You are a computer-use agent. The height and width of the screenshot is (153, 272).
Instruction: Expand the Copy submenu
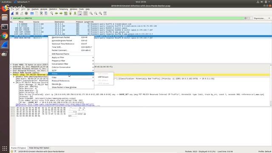(71, 77)
